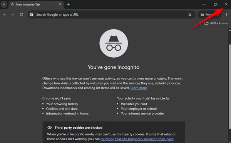Close the New Incognito Tab

(60, 4)
